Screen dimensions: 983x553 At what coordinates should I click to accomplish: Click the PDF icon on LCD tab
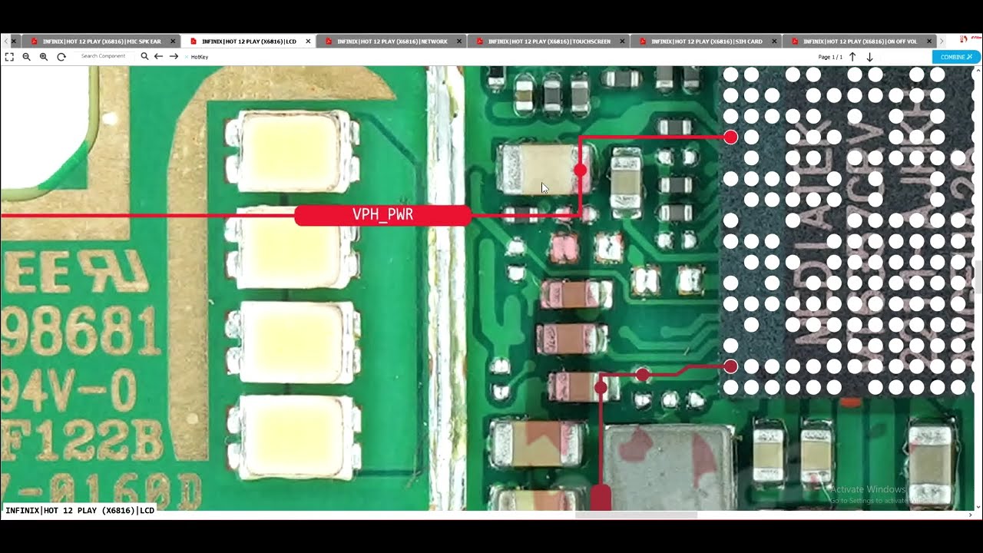(x=194, y=41)
